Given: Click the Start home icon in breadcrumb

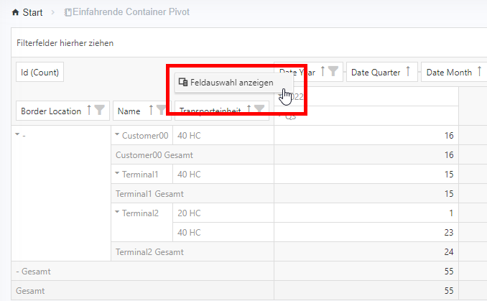Looking at the screenshot, I should [15, 13].
